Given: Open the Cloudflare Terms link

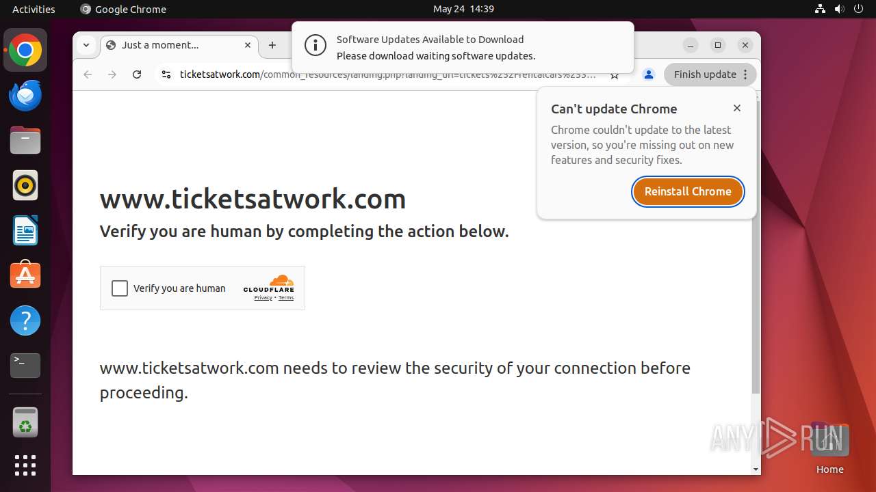Looking at the screenshot, I should [286, 298].
